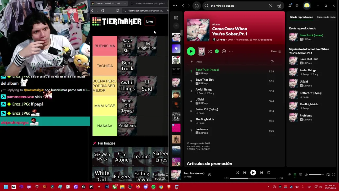Viewport: 339px width, 191px height.
Task: Open Spotify mini player
Action: pos(328,175)
